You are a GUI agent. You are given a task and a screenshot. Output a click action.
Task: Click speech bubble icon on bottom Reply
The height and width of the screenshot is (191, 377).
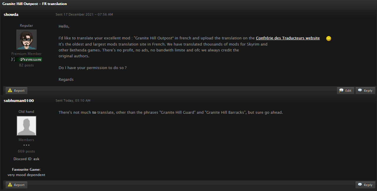tap(360, 185)
